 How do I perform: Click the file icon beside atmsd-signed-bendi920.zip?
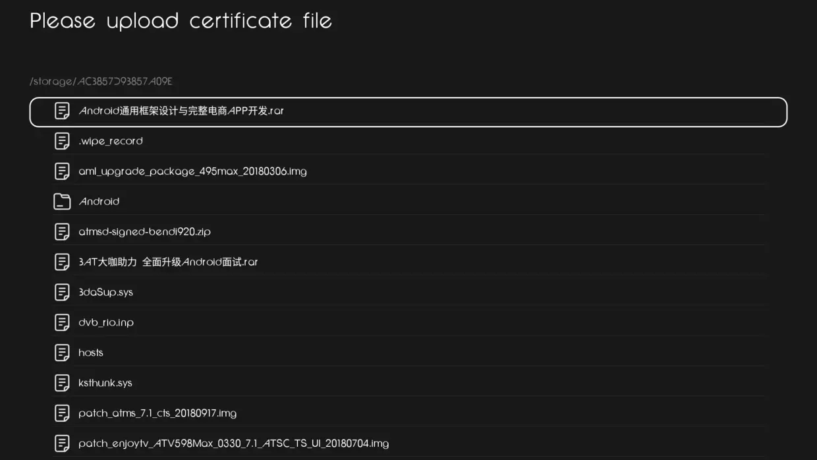tap(62, 232)
